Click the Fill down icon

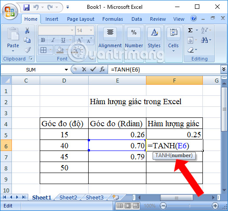coord(190,40)
